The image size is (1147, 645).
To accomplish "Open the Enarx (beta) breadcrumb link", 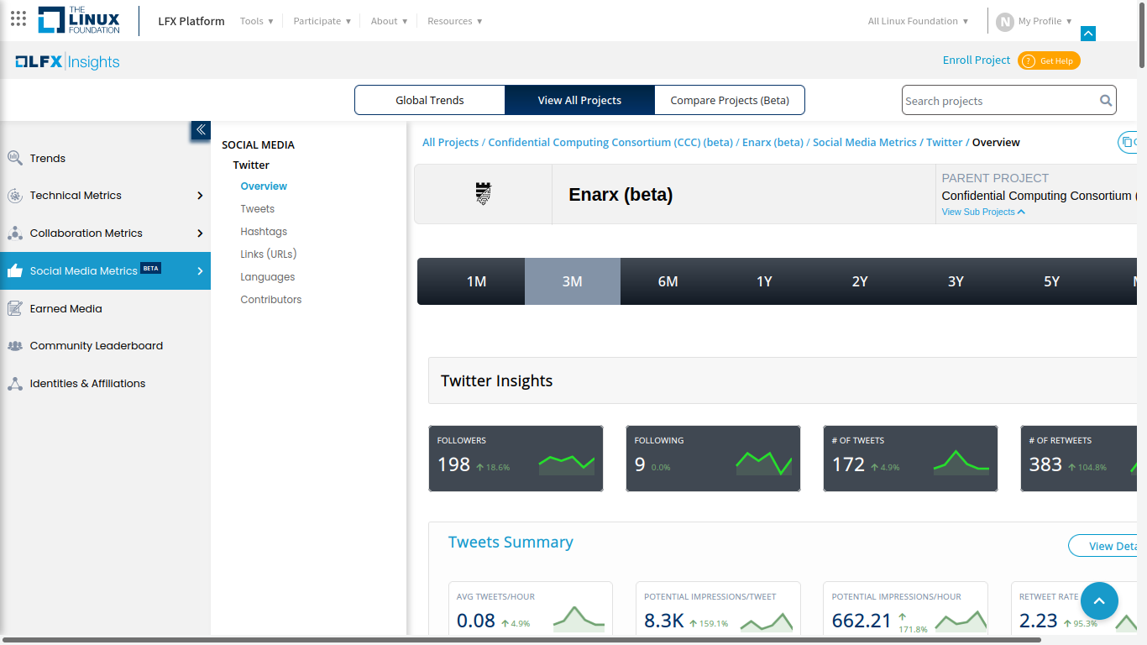I will click(773, 143).
